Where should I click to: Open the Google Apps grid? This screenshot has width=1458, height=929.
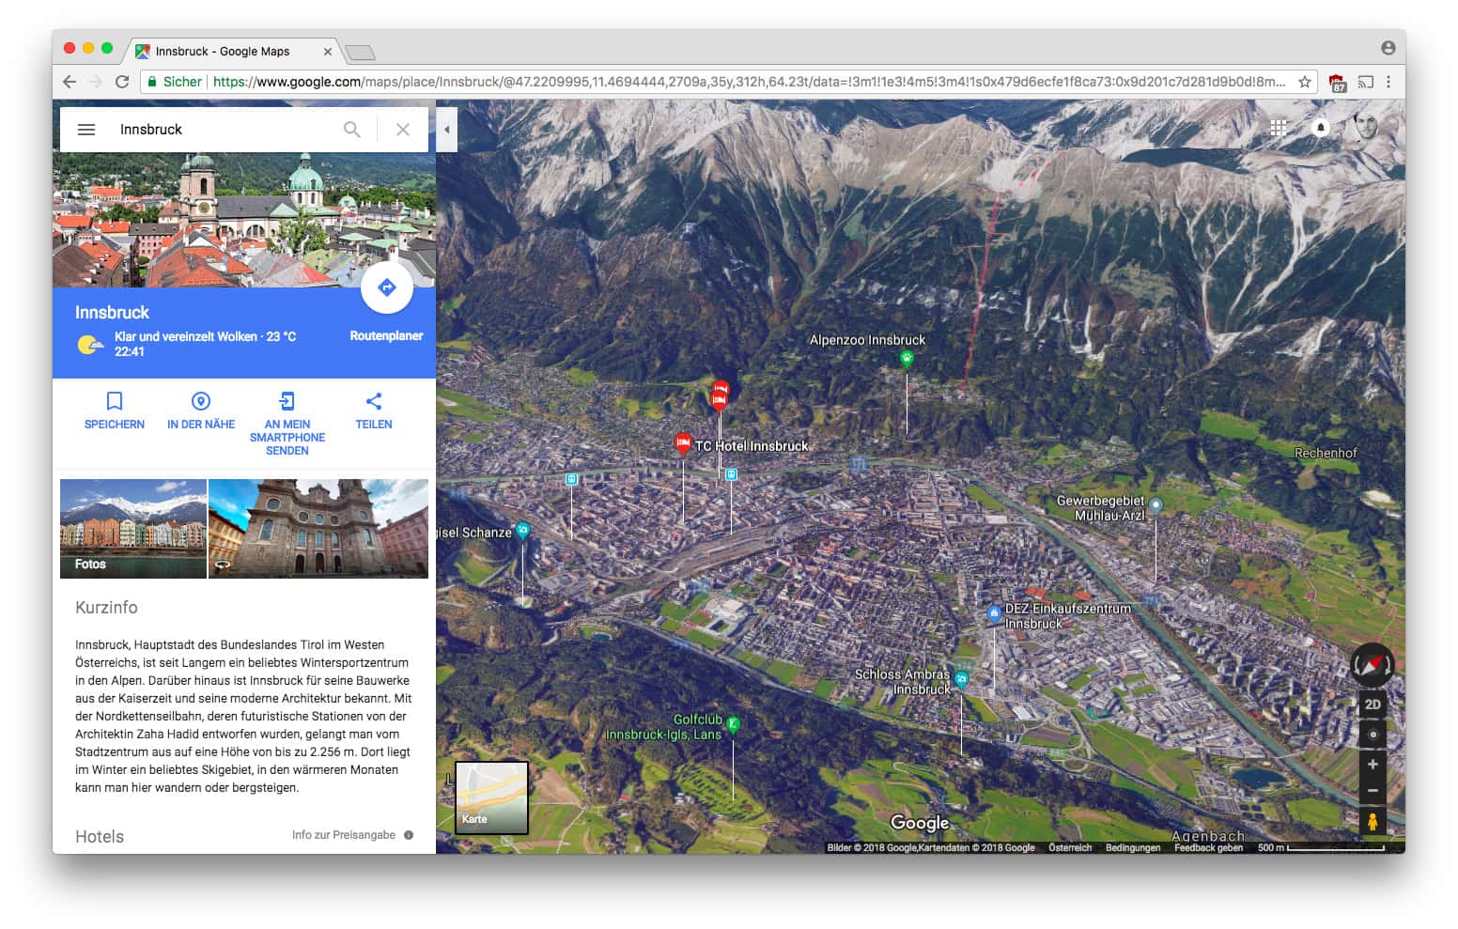[x=1279, y=128]
